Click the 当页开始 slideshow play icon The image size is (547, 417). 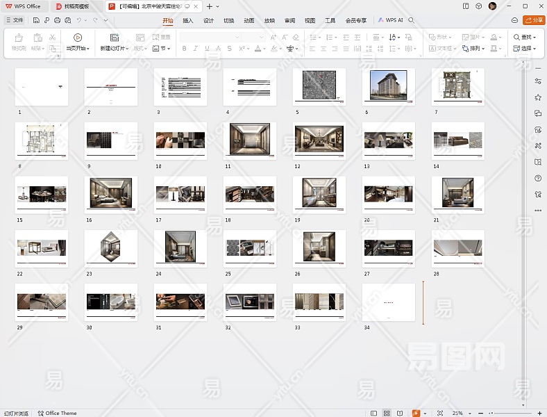[x=78, y=38]
